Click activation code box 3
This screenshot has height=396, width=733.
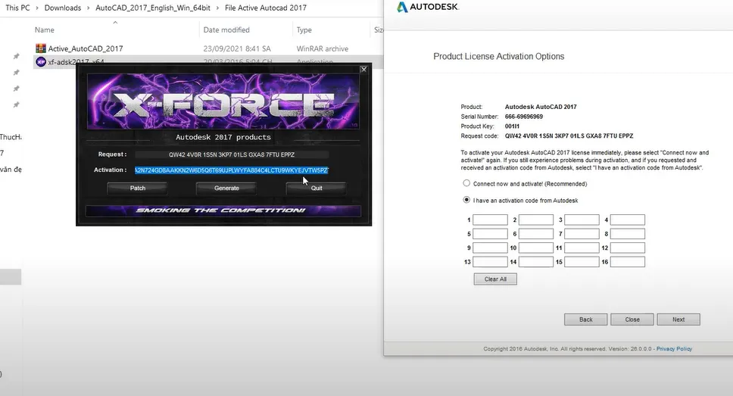pyautogui.click(x=582, y=220)
